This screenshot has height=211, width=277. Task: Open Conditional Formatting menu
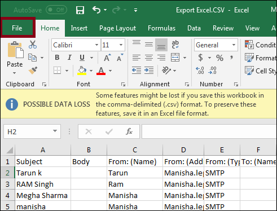click(x=261, y=45)
